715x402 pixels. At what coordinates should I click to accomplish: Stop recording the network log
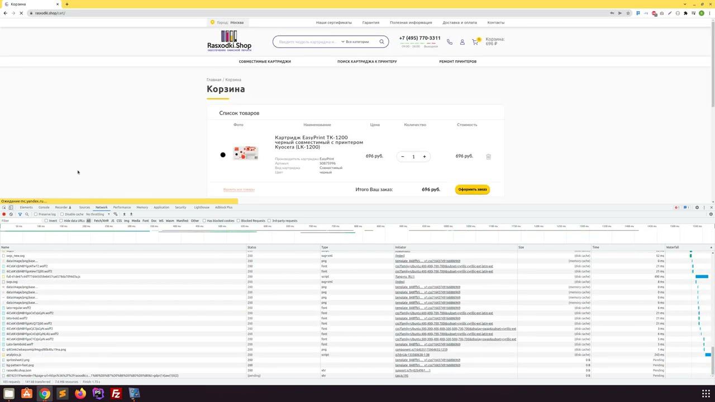tap(4, 214)
